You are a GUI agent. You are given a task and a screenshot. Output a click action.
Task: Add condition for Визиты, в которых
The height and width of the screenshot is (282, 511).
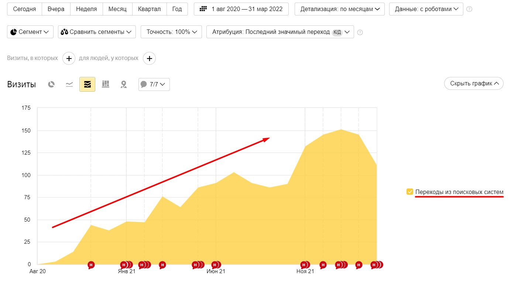(x=69, y=58)
